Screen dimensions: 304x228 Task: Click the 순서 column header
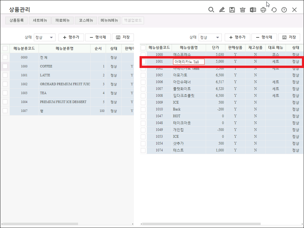[98, 48]
